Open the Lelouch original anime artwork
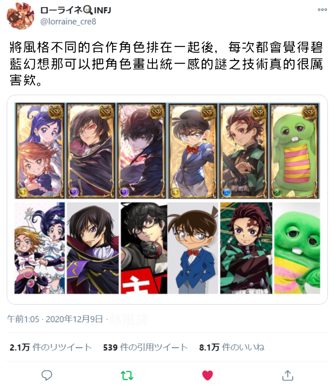This screenshot has height=387, width=335. tap(93, 248)
